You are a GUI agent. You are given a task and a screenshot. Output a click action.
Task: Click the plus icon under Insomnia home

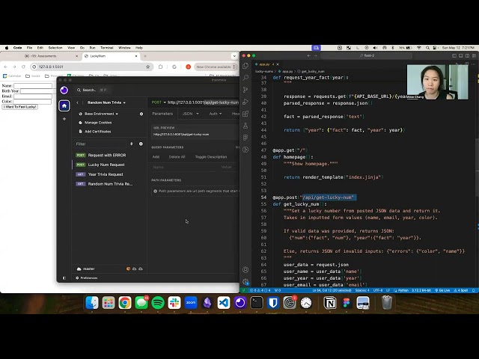pos(64,119)
